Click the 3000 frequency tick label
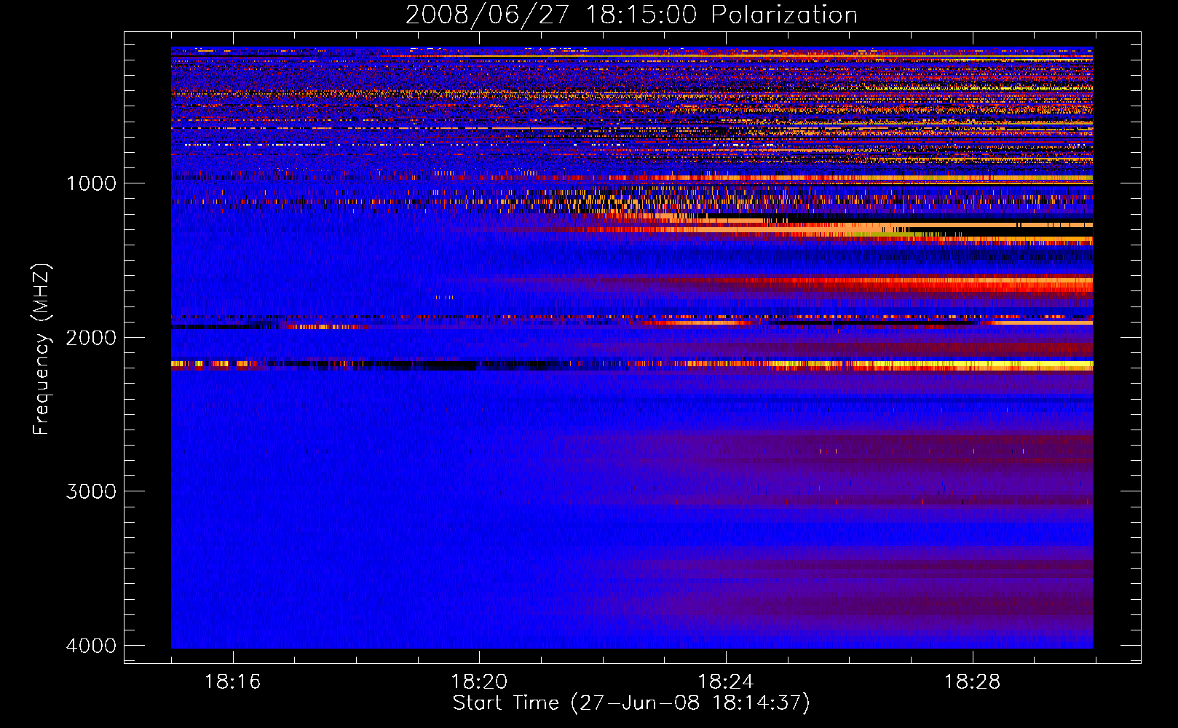Screen dimensions: 1178x728 point(91,491)
